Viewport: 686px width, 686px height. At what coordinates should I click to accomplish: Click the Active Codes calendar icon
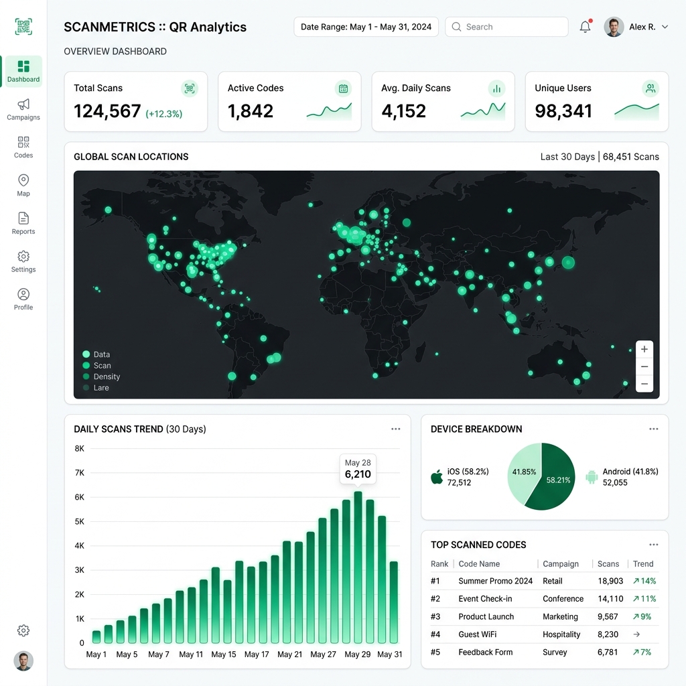pyautogui.click(x=343, y=88)
